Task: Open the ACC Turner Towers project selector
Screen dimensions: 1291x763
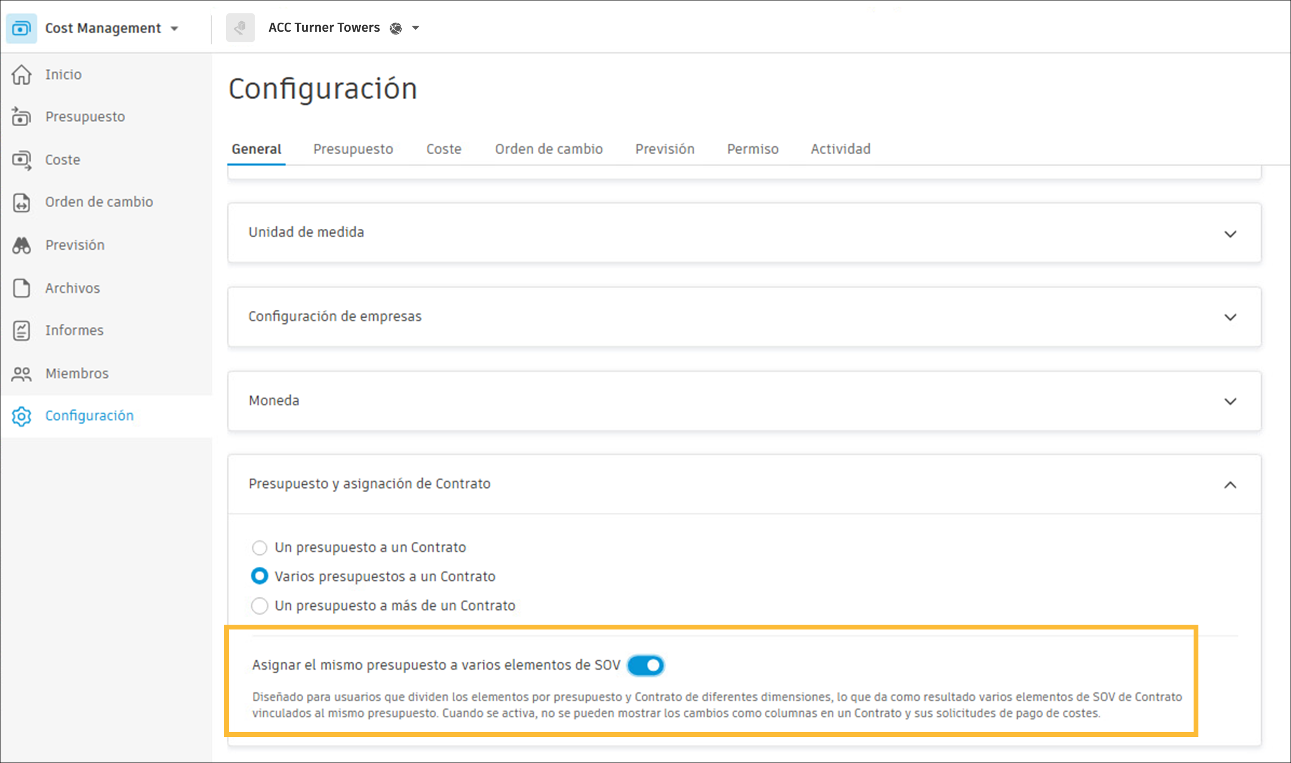Action: click(415, 28)
